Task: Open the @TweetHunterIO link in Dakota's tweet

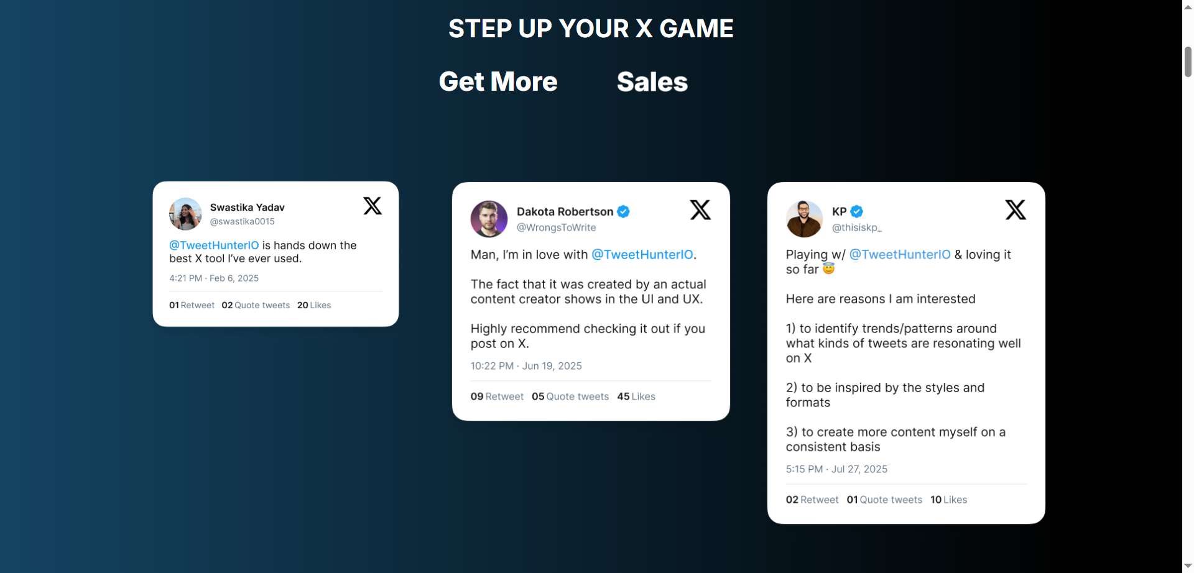Action: [641, 254]
